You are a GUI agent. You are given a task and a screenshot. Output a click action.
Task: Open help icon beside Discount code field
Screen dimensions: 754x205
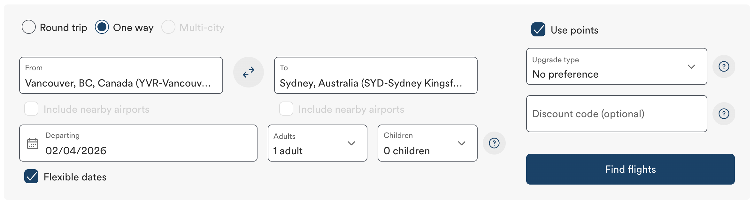click(x=724, y=114)
